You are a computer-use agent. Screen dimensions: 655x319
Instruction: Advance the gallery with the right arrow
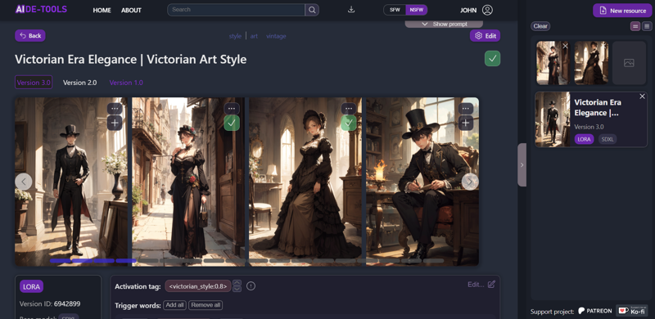coord(470,182)
